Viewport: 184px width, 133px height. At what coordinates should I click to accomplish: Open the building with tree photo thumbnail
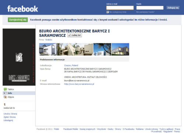102,49
